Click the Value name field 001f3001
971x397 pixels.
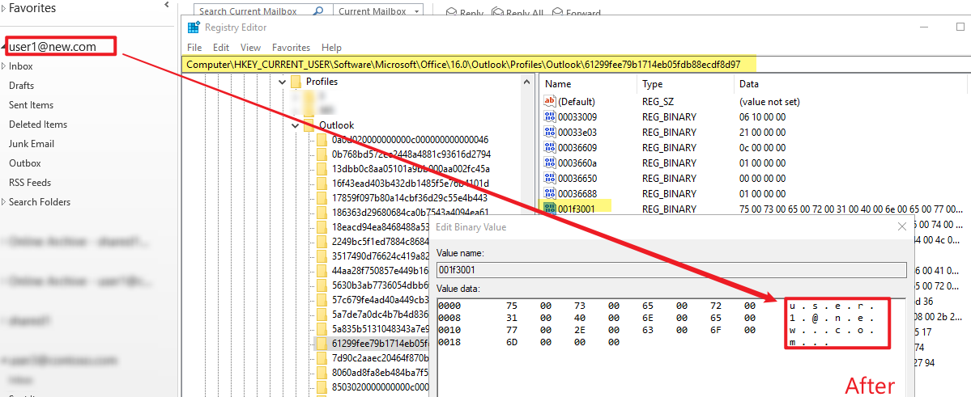(x=671, y=269)
